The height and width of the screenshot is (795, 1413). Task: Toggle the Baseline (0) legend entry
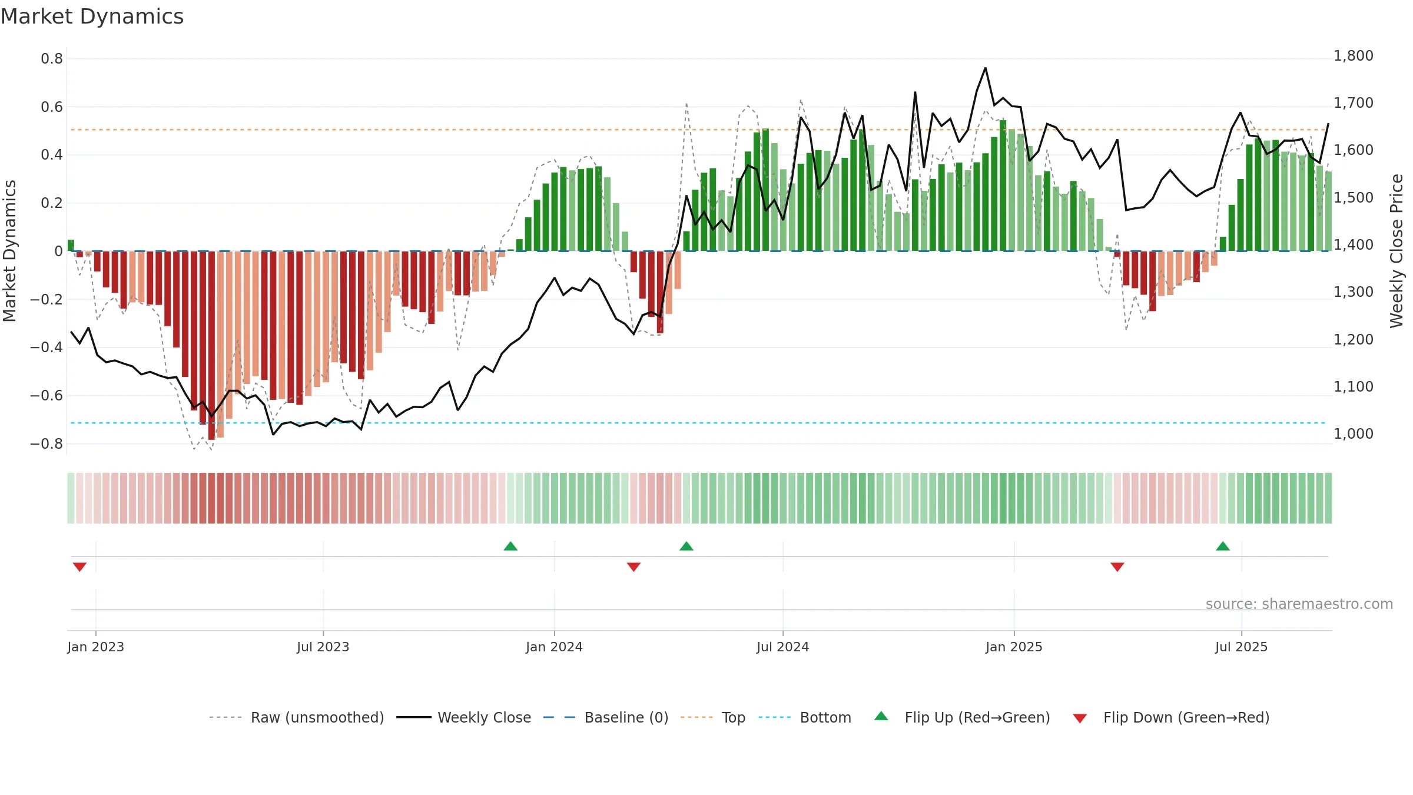pos(606,717)
